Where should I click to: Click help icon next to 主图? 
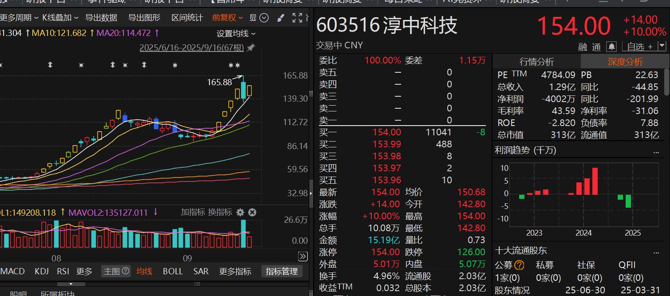click(126, 271)
